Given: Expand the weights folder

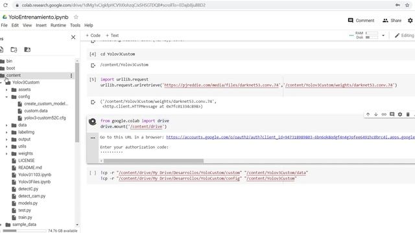Looking at the screenshot, I should [x=6, y=154].
